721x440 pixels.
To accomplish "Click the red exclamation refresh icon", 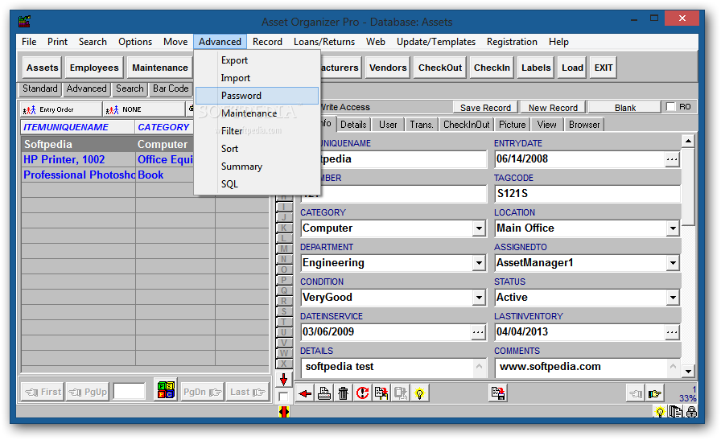I will [x=362, y=393].
